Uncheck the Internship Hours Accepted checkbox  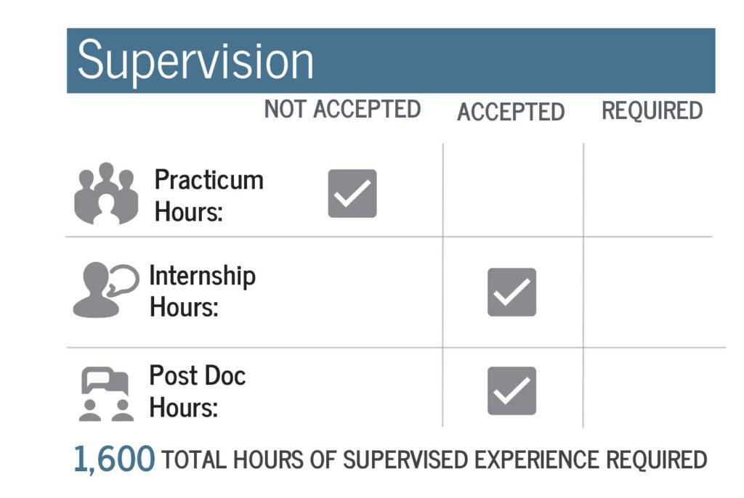click(511, 292)
